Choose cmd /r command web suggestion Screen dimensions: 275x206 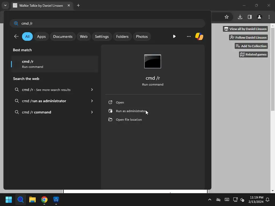(37, 112)
